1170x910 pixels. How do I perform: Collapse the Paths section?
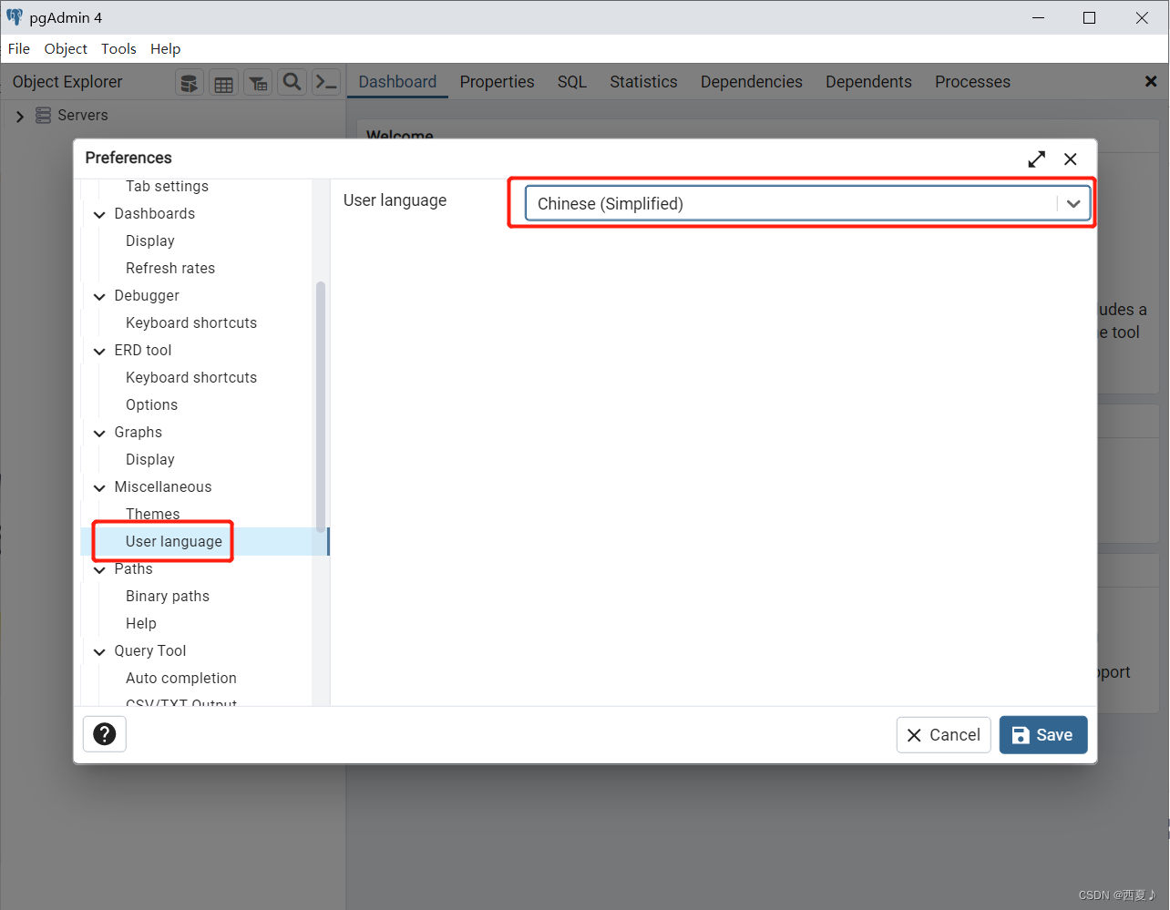(x=99, y=570)
